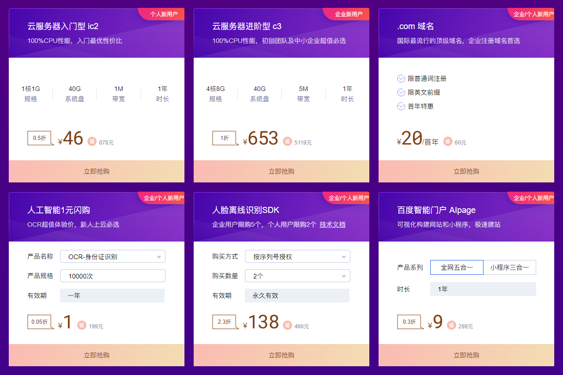Viewport: 563px width, 375px height.
Task: Click the 5M bandwidth text
Action: coord(303,89)
